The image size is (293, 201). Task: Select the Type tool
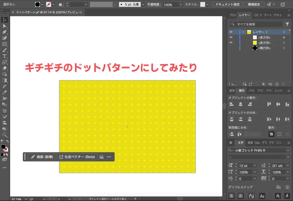[x=4, y=56]
